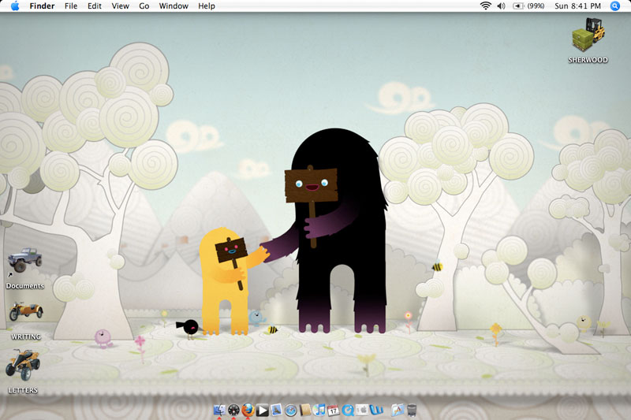Select the LETTERS quad bike icon
The height and width of the screenshot is (420, 631).
(23, 365)
